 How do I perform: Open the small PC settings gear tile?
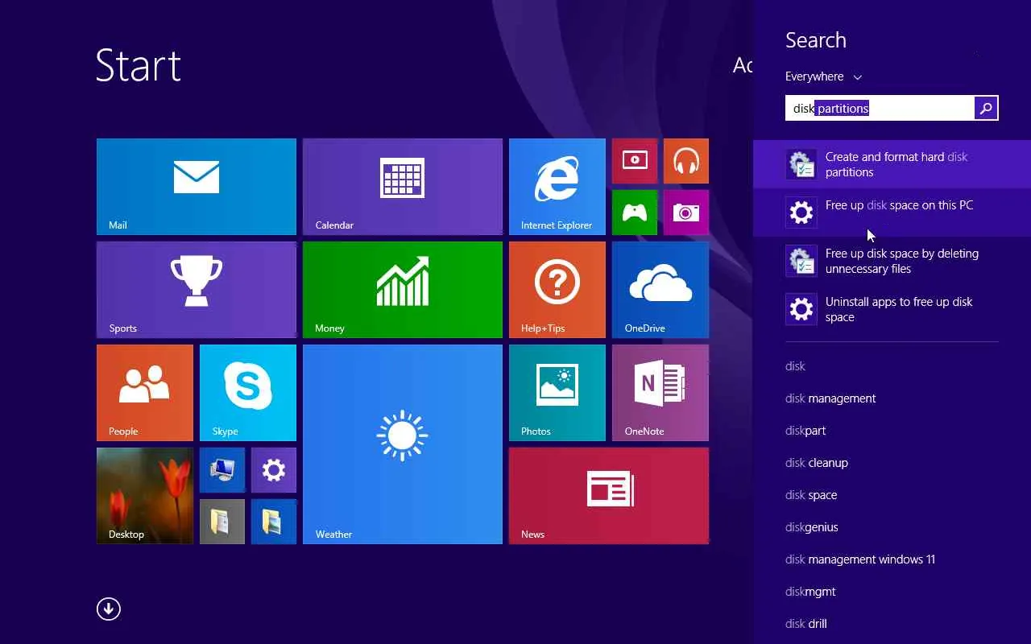click(x=274, y=470)
